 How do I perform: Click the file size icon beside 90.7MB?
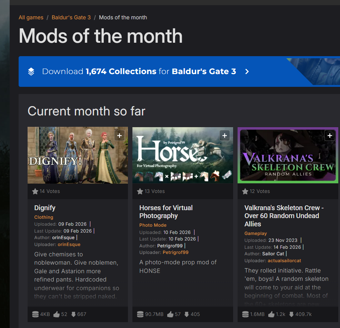[140, 314]
